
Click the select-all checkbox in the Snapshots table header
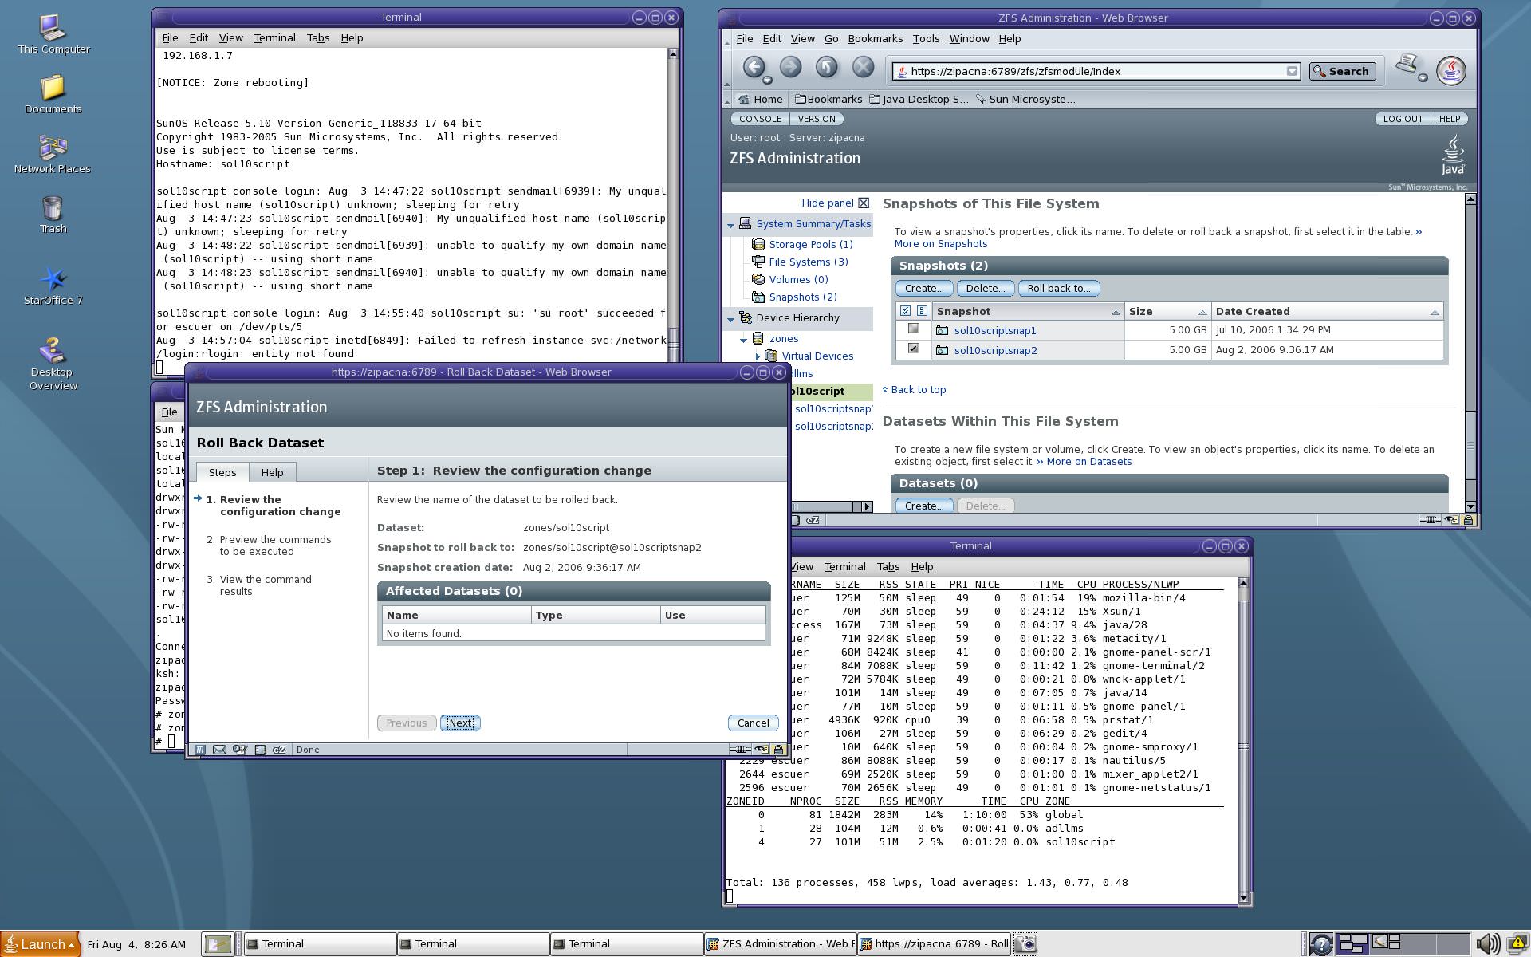pos(905,311)
